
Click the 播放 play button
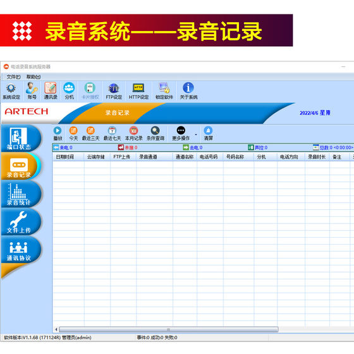coord(58,133)
